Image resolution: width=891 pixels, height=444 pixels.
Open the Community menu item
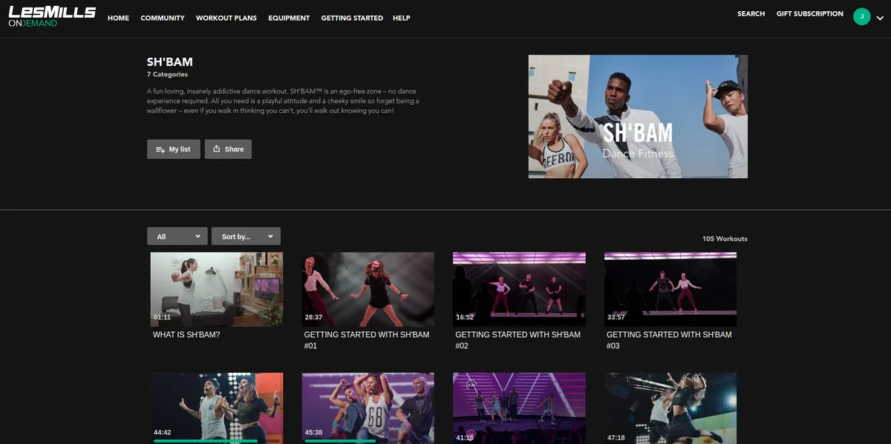[x=162, y=18]
